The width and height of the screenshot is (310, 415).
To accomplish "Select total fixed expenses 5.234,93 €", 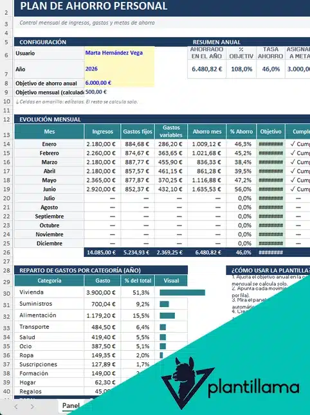I will click(x=138, y=252).
